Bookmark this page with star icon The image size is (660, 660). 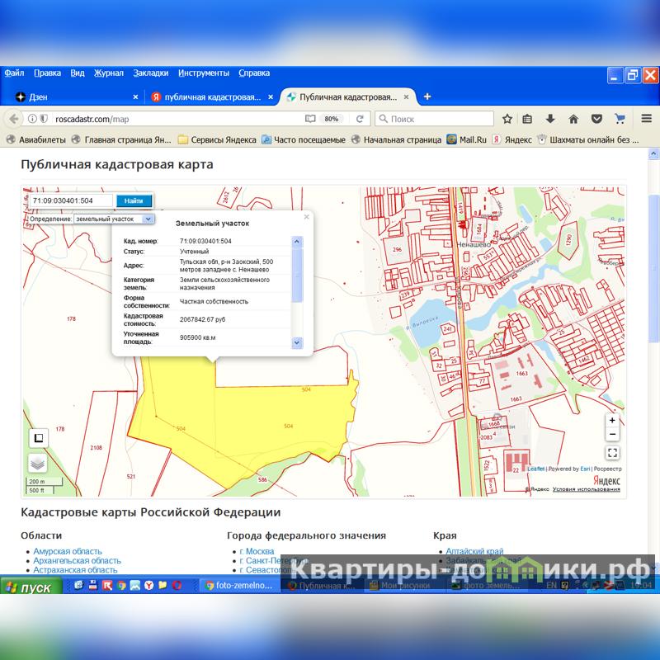507,119
